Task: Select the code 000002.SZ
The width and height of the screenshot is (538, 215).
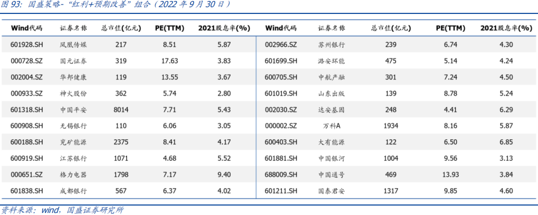Action: point(280,126)
